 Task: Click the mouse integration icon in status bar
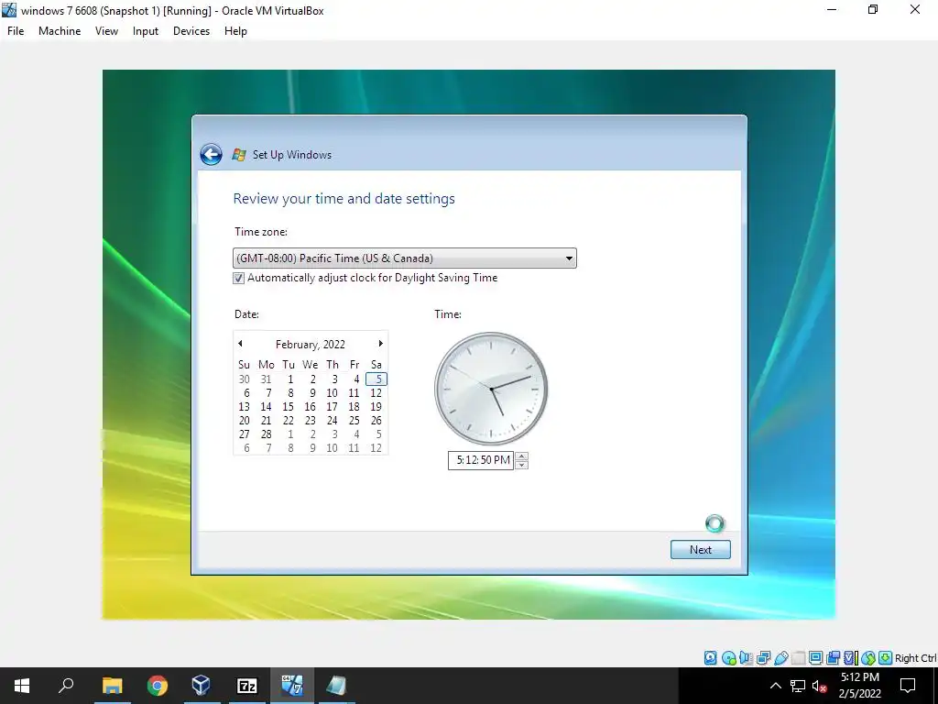tap(868, 658)
